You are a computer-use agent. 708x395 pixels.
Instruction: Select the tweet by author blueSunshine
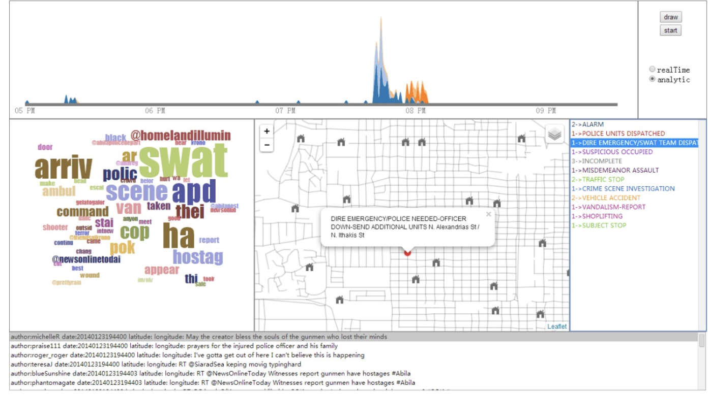point(353,373)
